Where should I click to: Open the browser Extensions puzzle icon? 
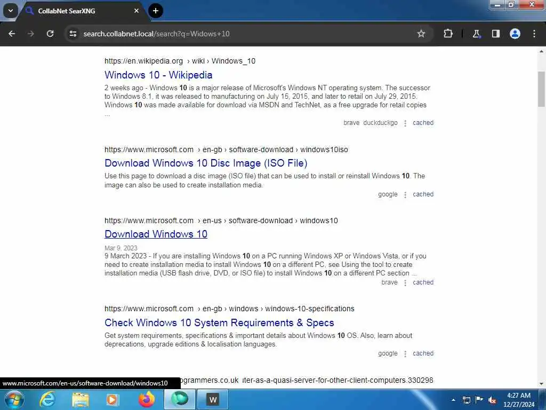pyautogui.click(x=448, y=34)
